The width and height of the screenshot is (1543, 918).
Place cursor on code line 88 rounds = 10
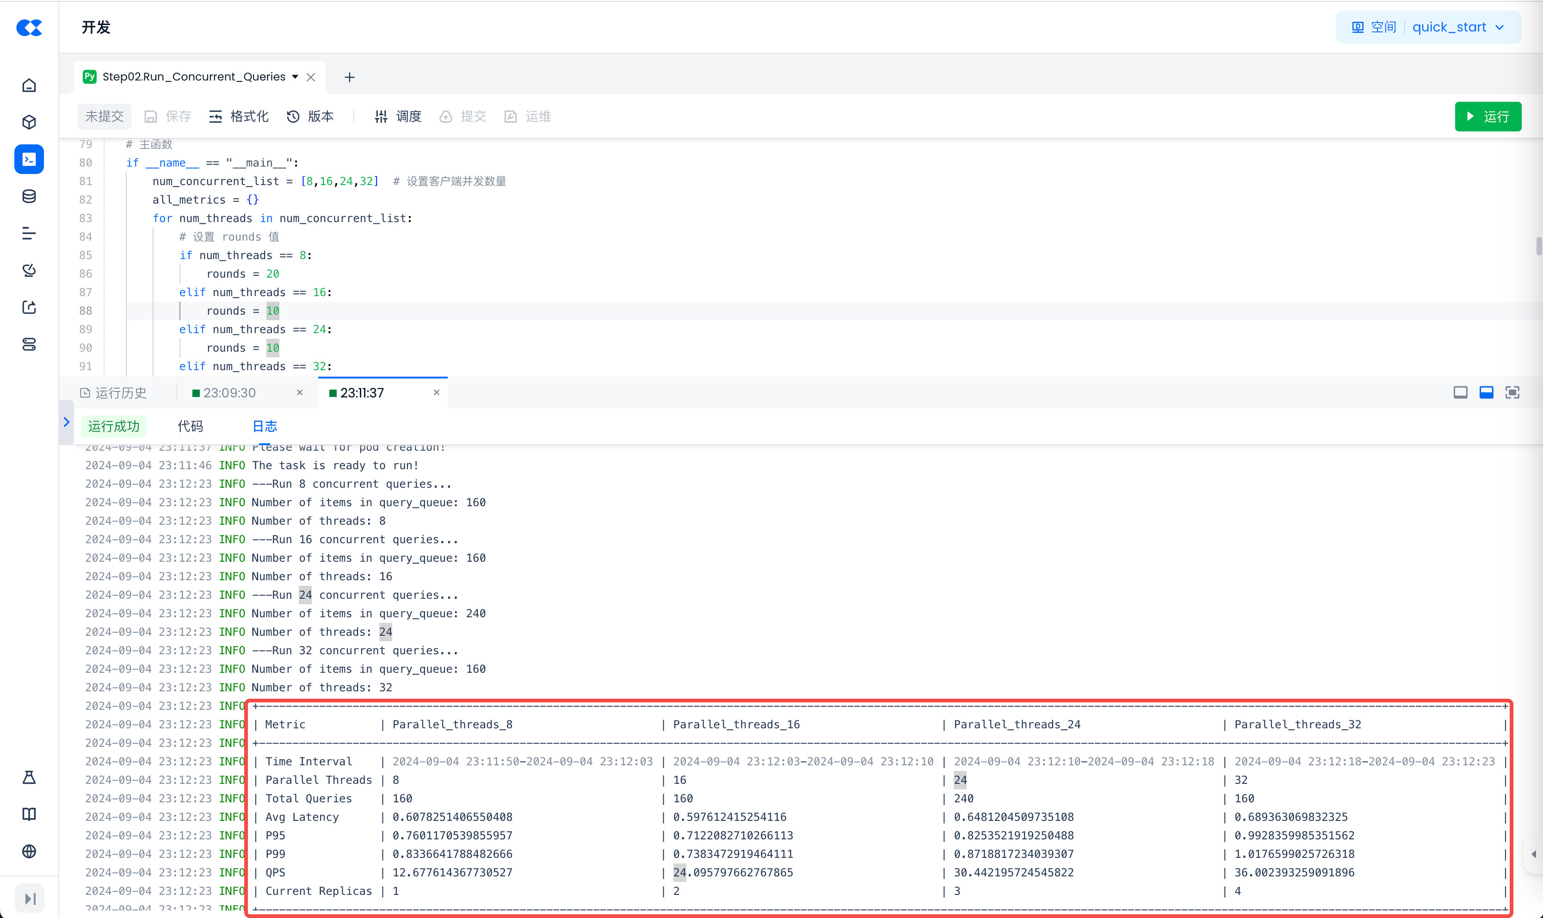(x=243, y=310)
